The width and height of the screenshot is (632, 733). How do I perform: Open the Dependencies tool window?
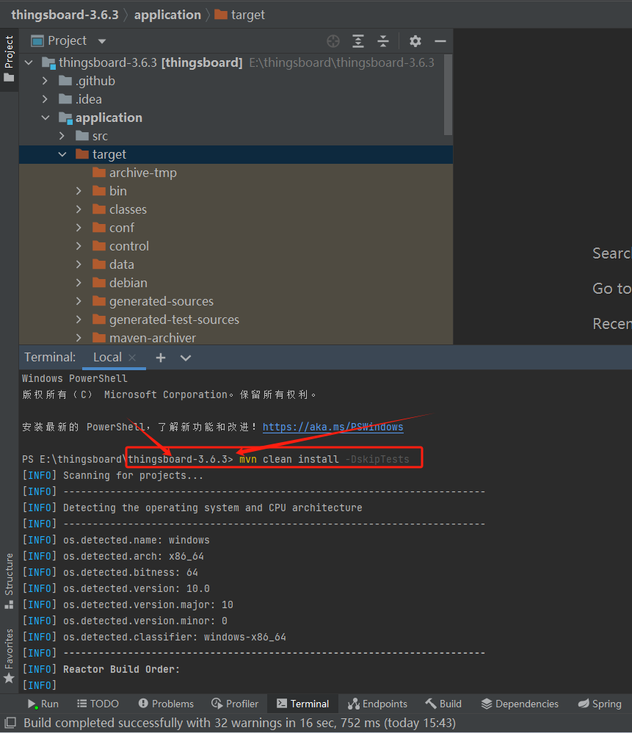[x=520, y=703]
